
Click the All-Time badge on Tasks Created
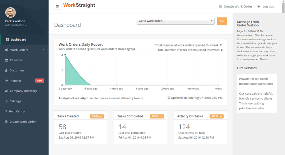(x=97, y=116)
